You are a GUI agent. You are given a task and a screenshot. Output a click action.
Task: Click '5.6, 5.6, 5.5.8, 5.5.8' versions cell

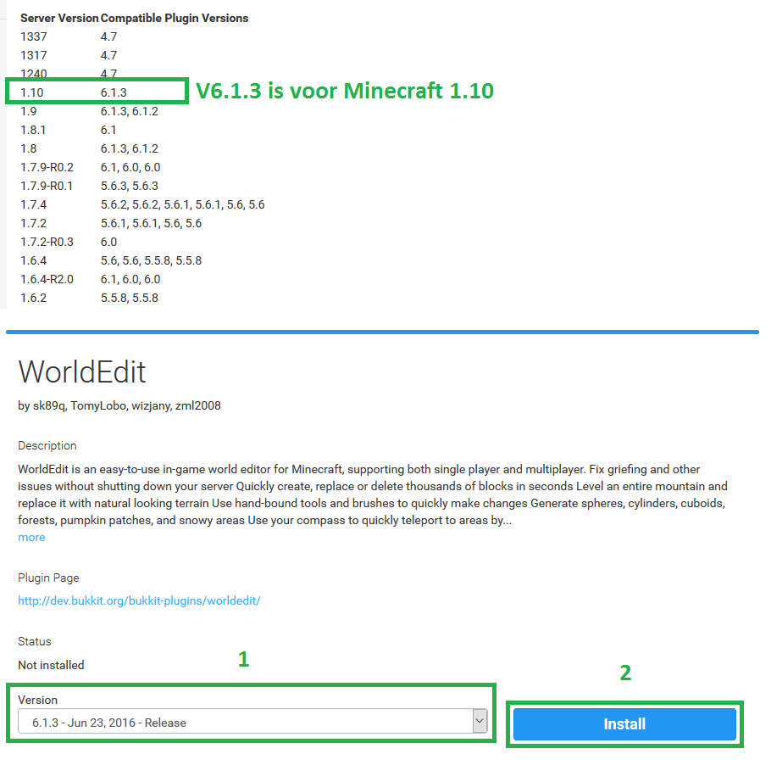(151, 261)
